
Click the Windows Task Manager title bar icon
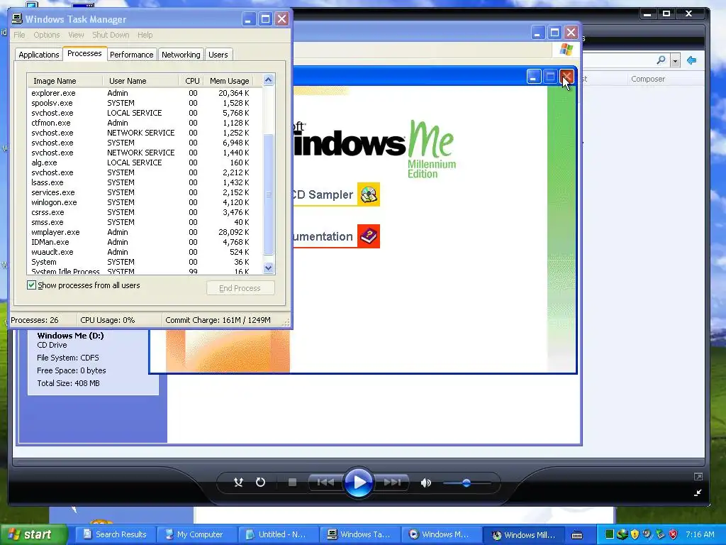[x=17, y=18]
